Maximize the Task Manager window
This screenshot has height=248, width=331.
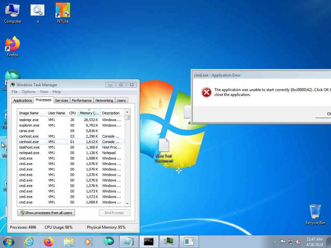[x=121, y=85]
